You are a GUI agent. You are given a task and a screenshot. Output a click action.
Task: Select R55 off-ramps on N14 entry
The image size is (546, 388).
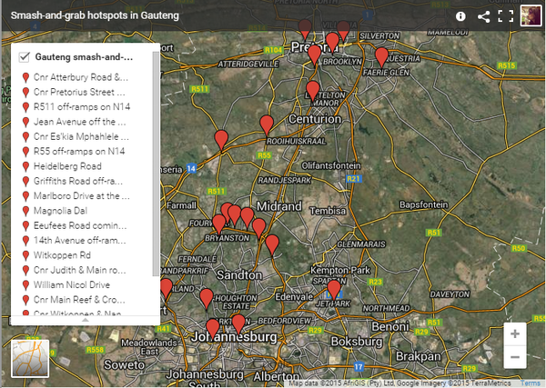[79, 151]
